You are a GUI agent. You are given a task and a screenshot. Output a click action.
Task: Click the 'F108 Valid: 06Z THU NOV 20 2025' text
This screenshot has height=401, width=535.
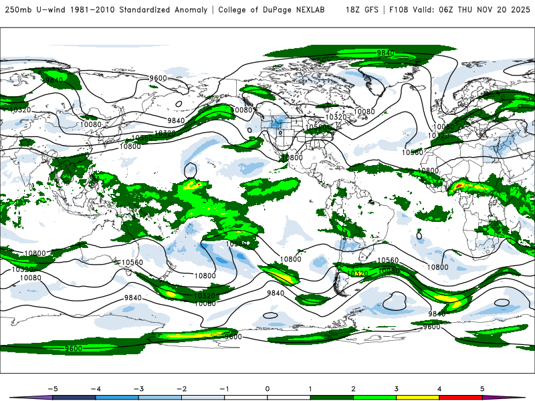click(459, 9)
